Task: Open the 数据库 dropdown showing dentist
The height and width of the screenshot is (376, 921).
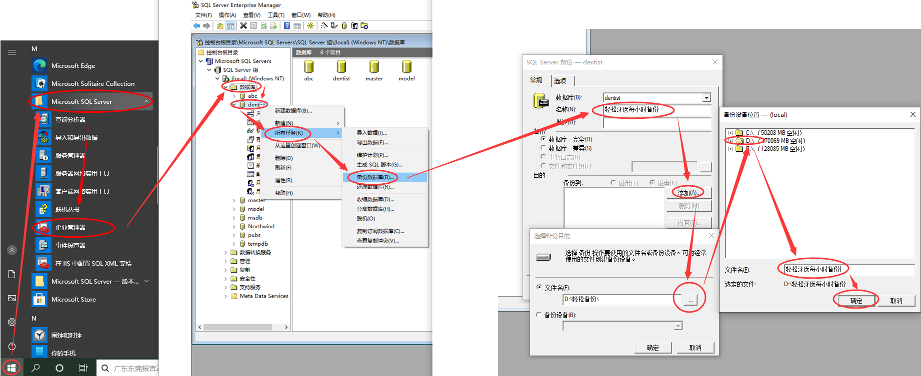Action: tap(706, 98)
